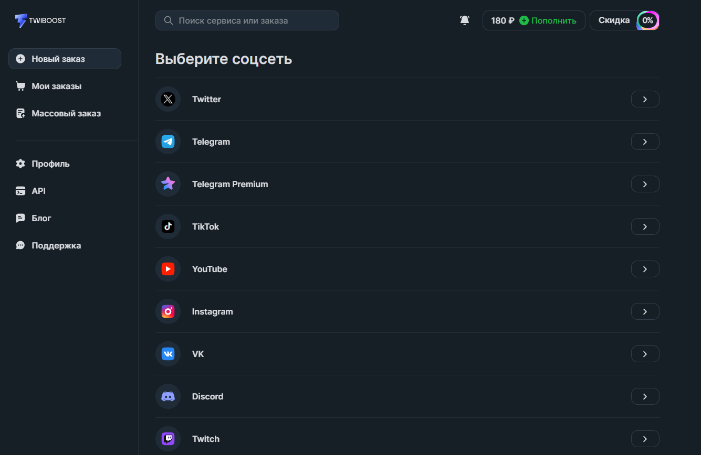Go to Массовый заказ menu item
Viewport: 701px width, 455px height.
(66, 113)
